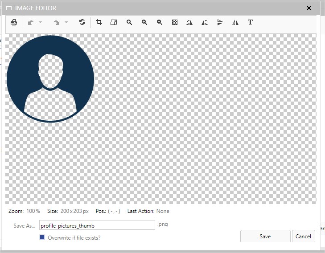Screen dimensions: 325x253
Task: Click the Save As filename field
Action: coord(97,225)
